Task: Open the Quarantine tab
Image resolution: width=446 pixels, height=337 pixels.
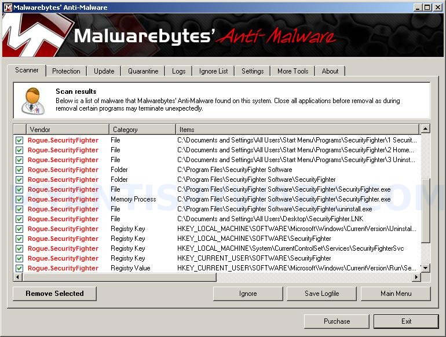Action: (143, 71)
